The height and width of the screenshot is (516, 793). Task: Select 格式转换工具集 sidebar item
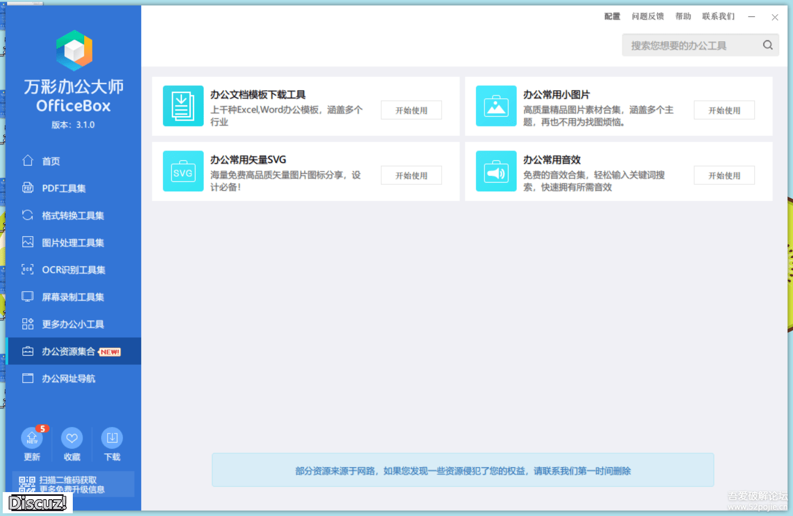click(x=73, y=216)
